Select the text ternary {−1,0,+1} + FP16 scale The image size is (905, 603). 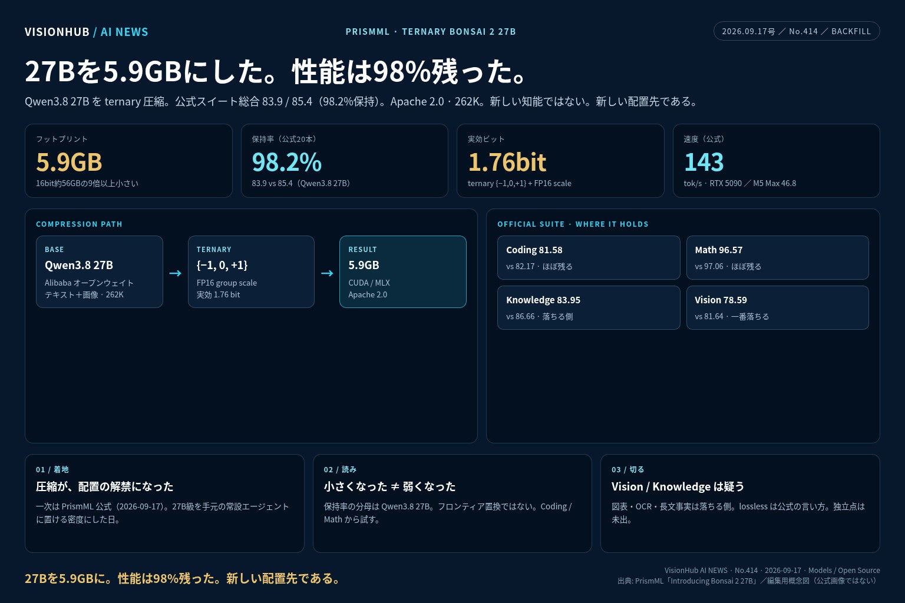pyautogui.click(x=520, y=183)
